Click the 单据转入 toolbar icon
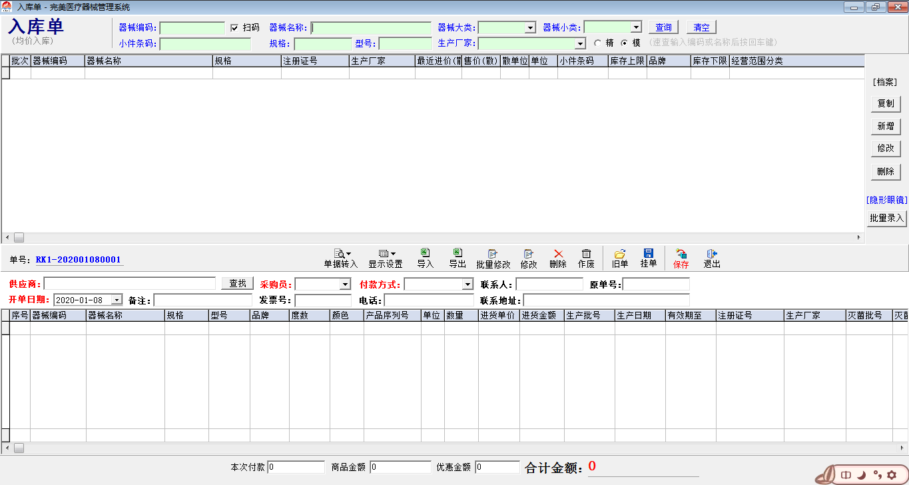The image size is (909, 485). (340, 254)
